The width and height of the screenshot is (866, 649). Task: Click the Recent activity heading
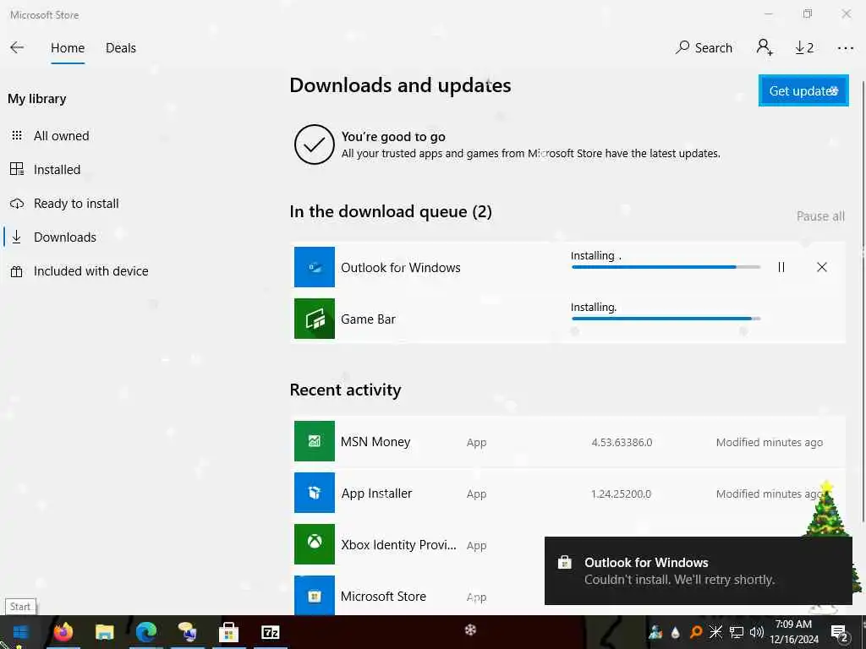click(345, 390)
